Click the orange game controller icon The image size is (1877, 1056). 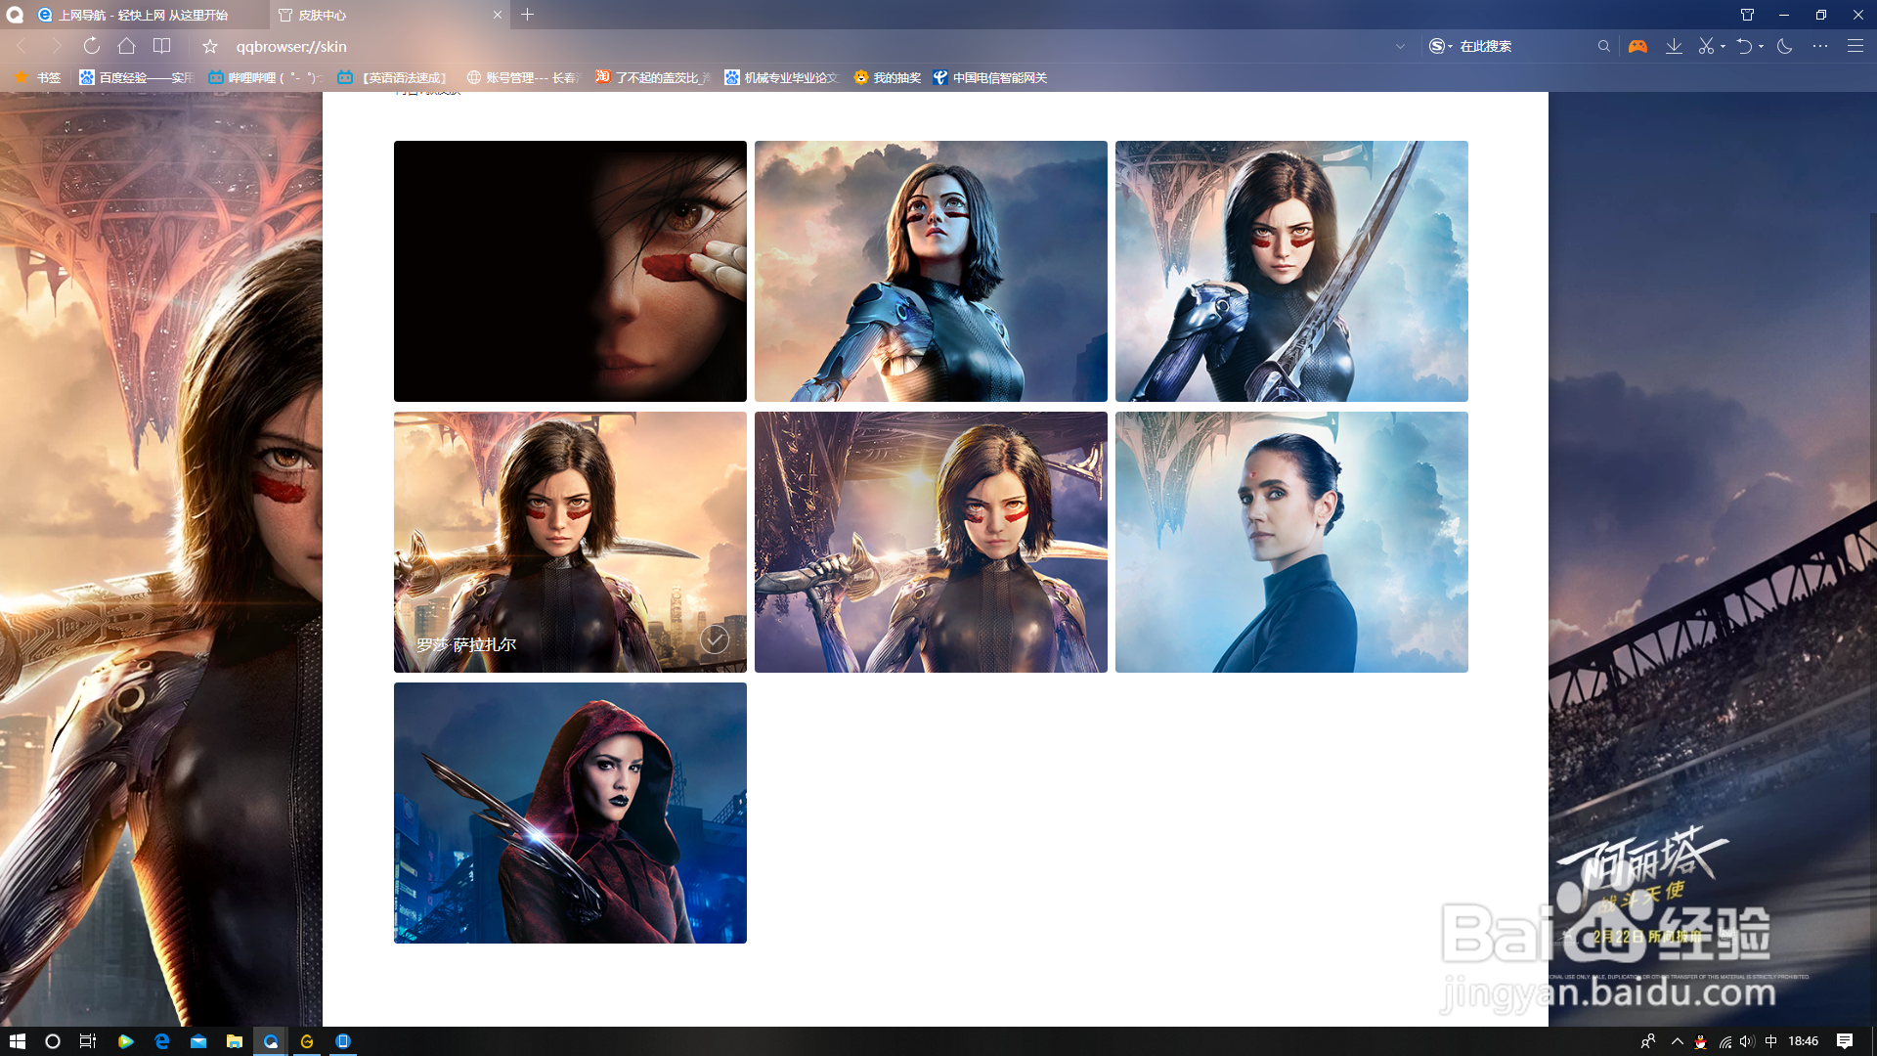pos(1637,46)
